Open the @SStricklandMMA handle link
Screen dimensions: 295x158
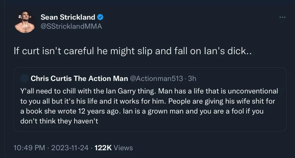point(71,27)
